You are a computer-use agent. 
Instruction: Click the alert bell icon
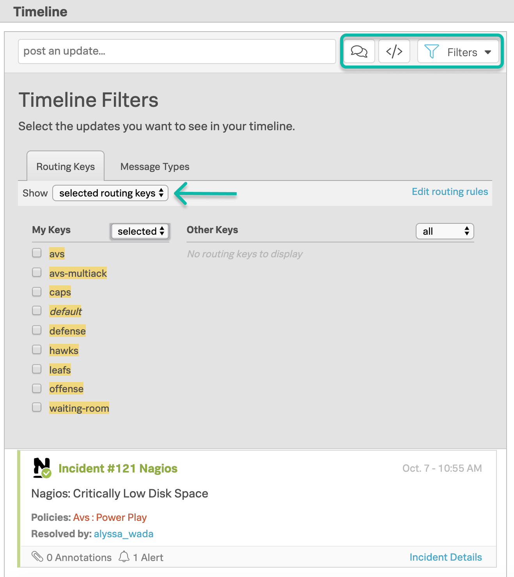point(124,557)
